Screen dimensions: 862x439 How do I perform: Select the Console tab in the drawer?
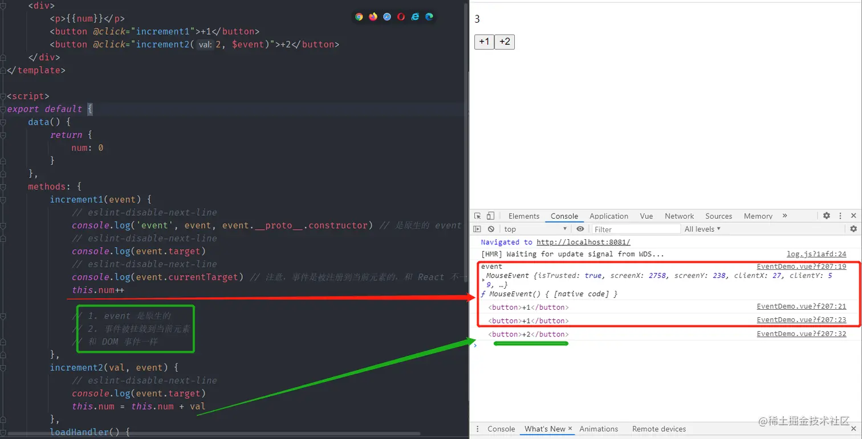coord(501,429)
